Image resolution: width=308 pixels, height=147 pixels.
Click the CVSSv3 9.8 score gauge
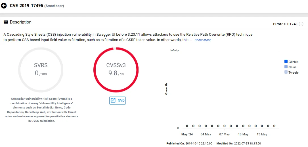[116, 70]
